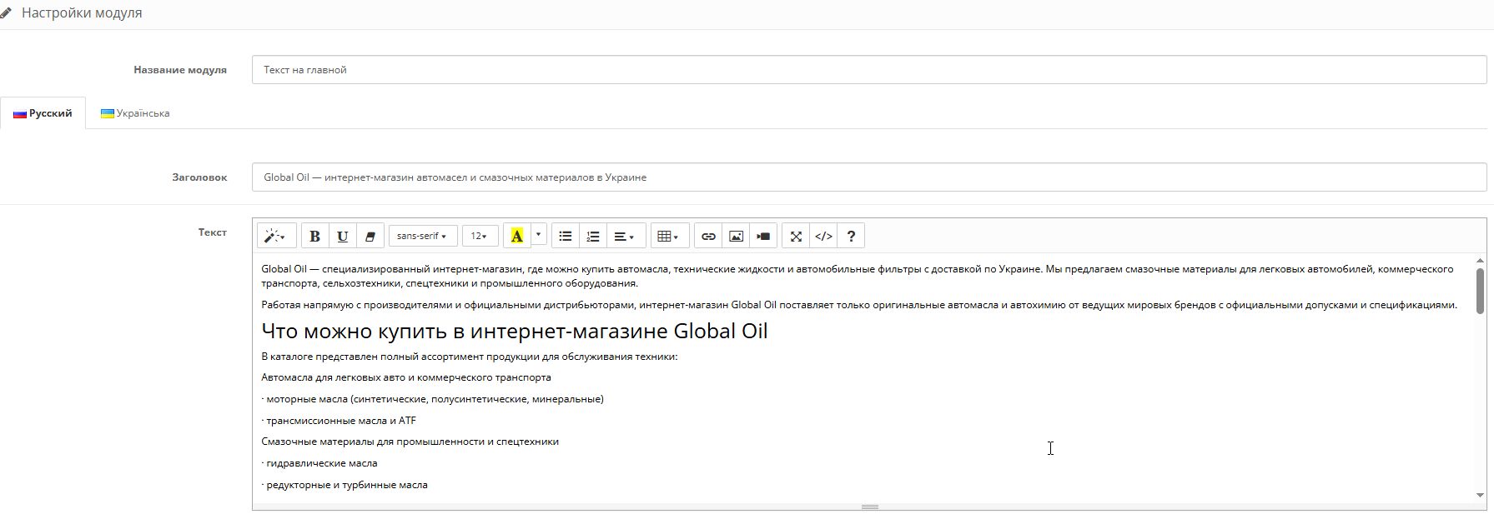The height and width of the screenshot is (529, 1494).
Task: Insert an unordered bullet list
Action: [x=566, y=236]
